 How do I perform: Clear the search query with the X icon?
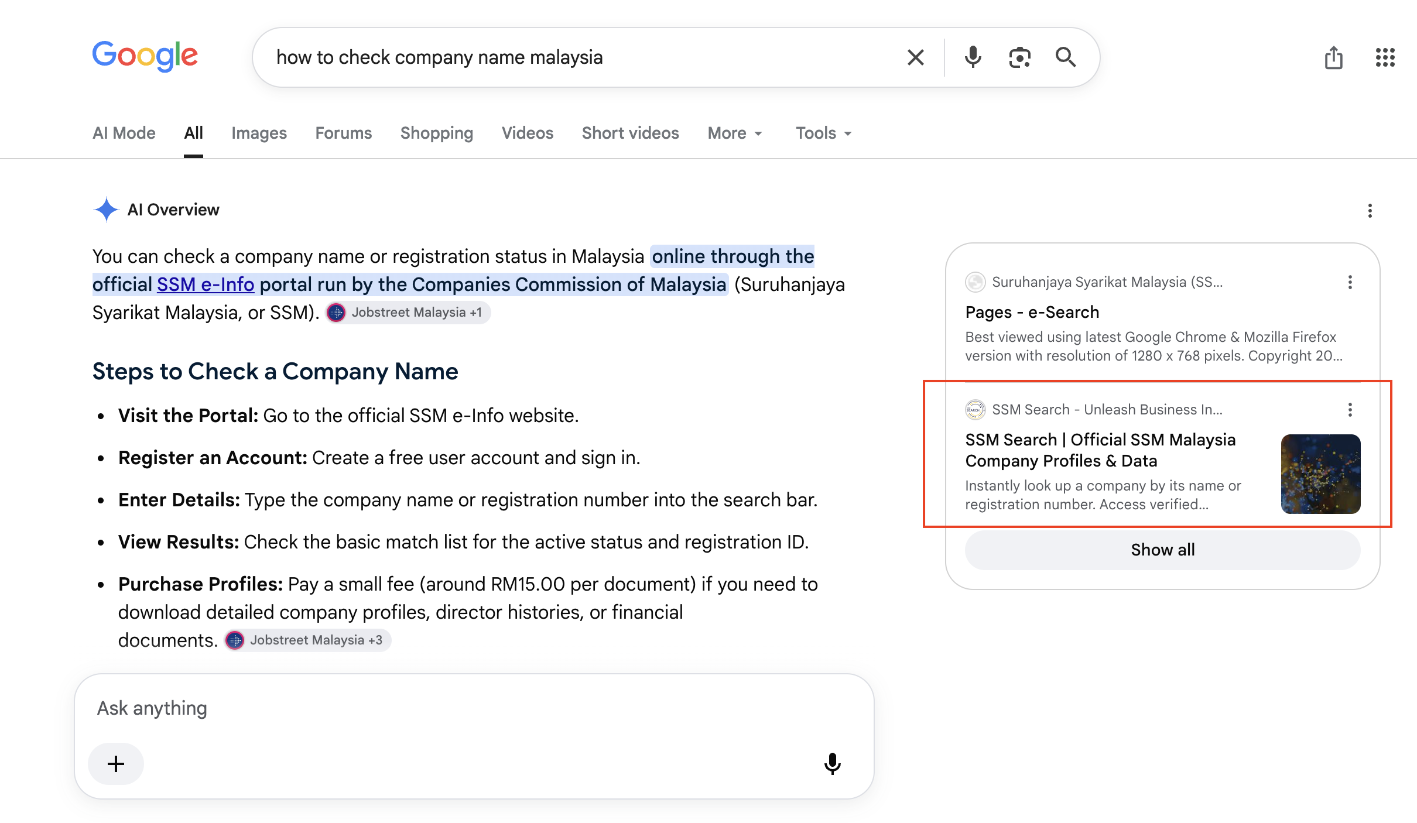[916, 57]
